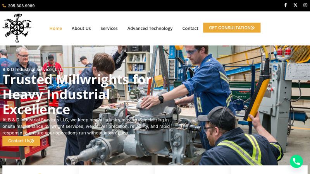Open the Instagram social icon
Screen dimensions: 310x174
coord(305,5)
